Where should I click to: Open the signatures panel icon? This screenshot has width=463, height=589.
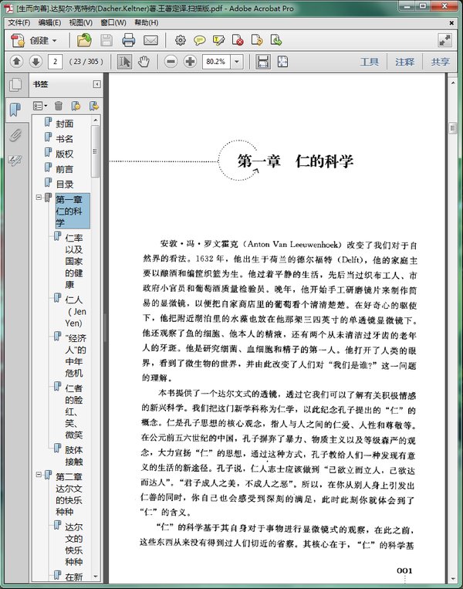coord(15,161)
